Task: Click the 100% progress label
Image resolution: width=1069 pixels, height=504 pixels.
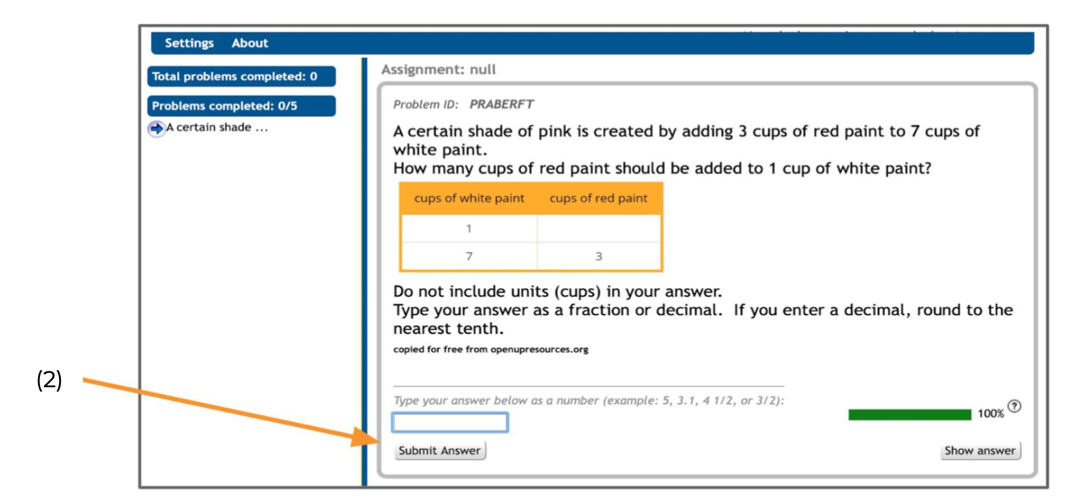Action: [990, 414]
